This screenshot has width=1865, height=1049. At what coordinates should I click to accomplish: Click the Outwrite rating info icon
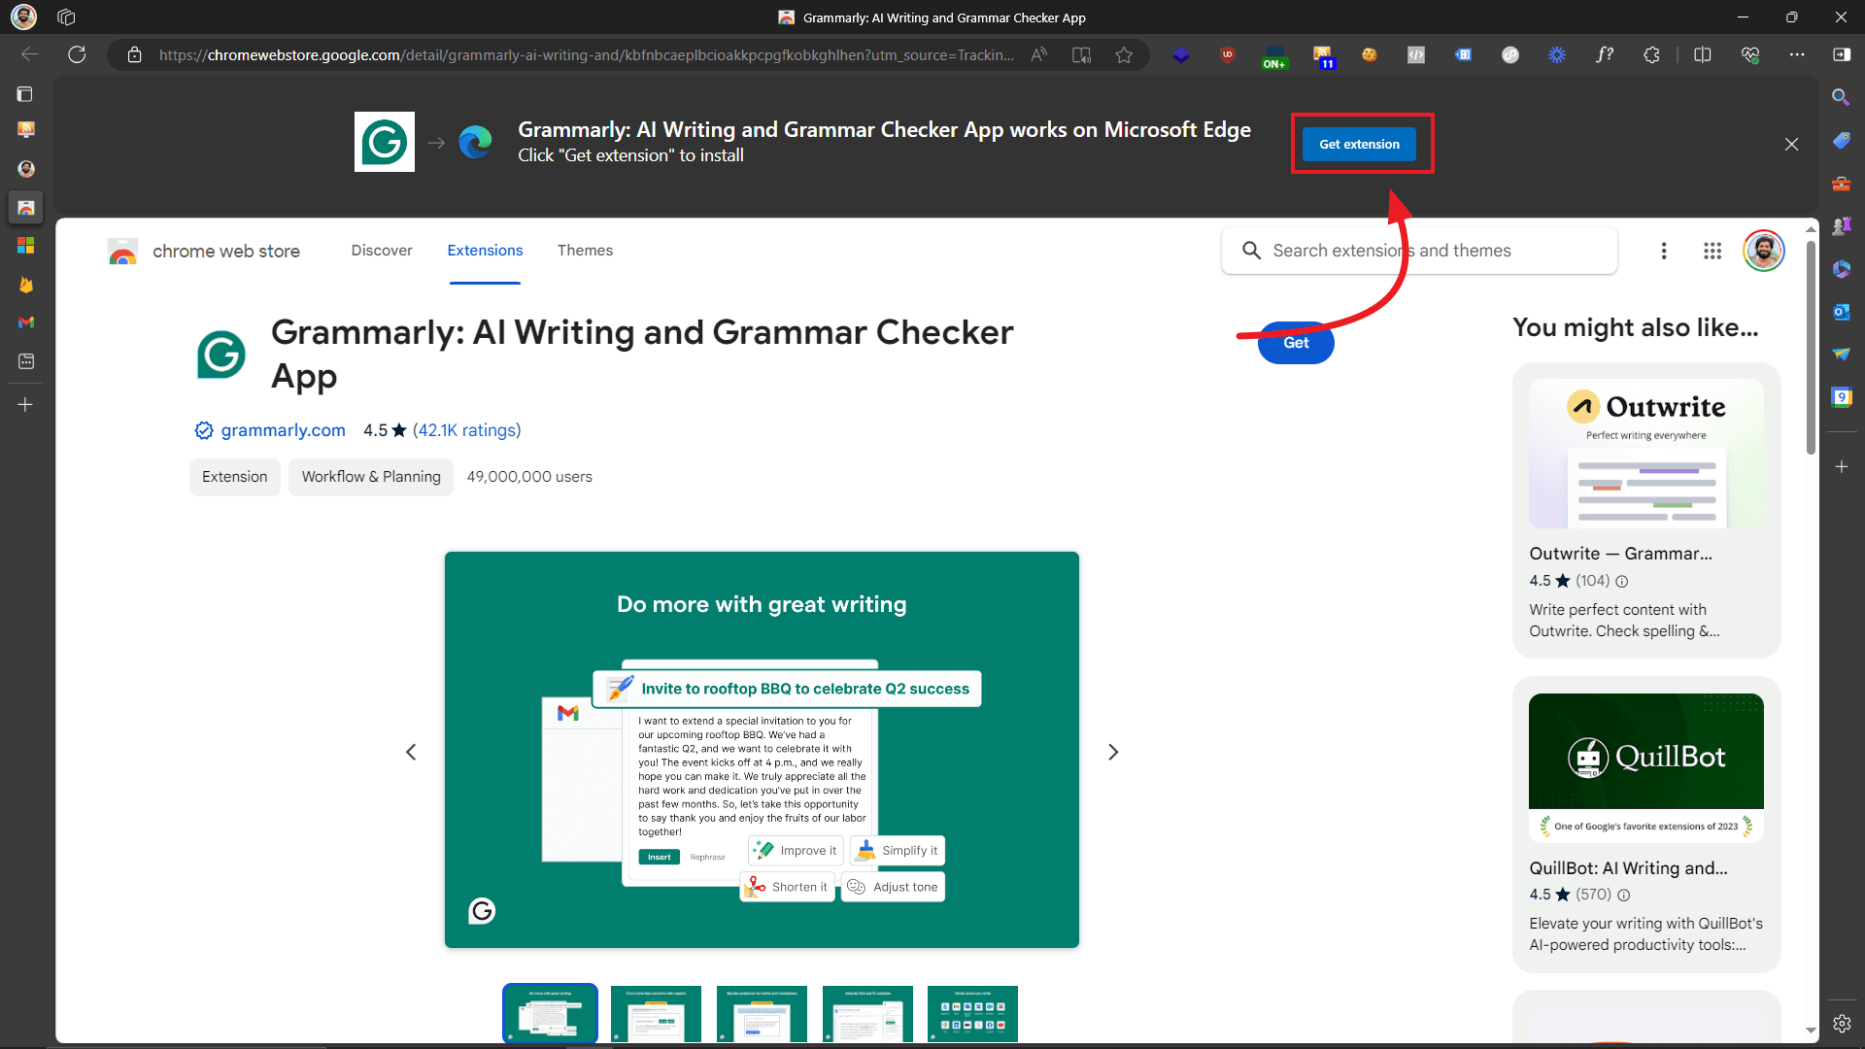click(x=1621, y=581)
